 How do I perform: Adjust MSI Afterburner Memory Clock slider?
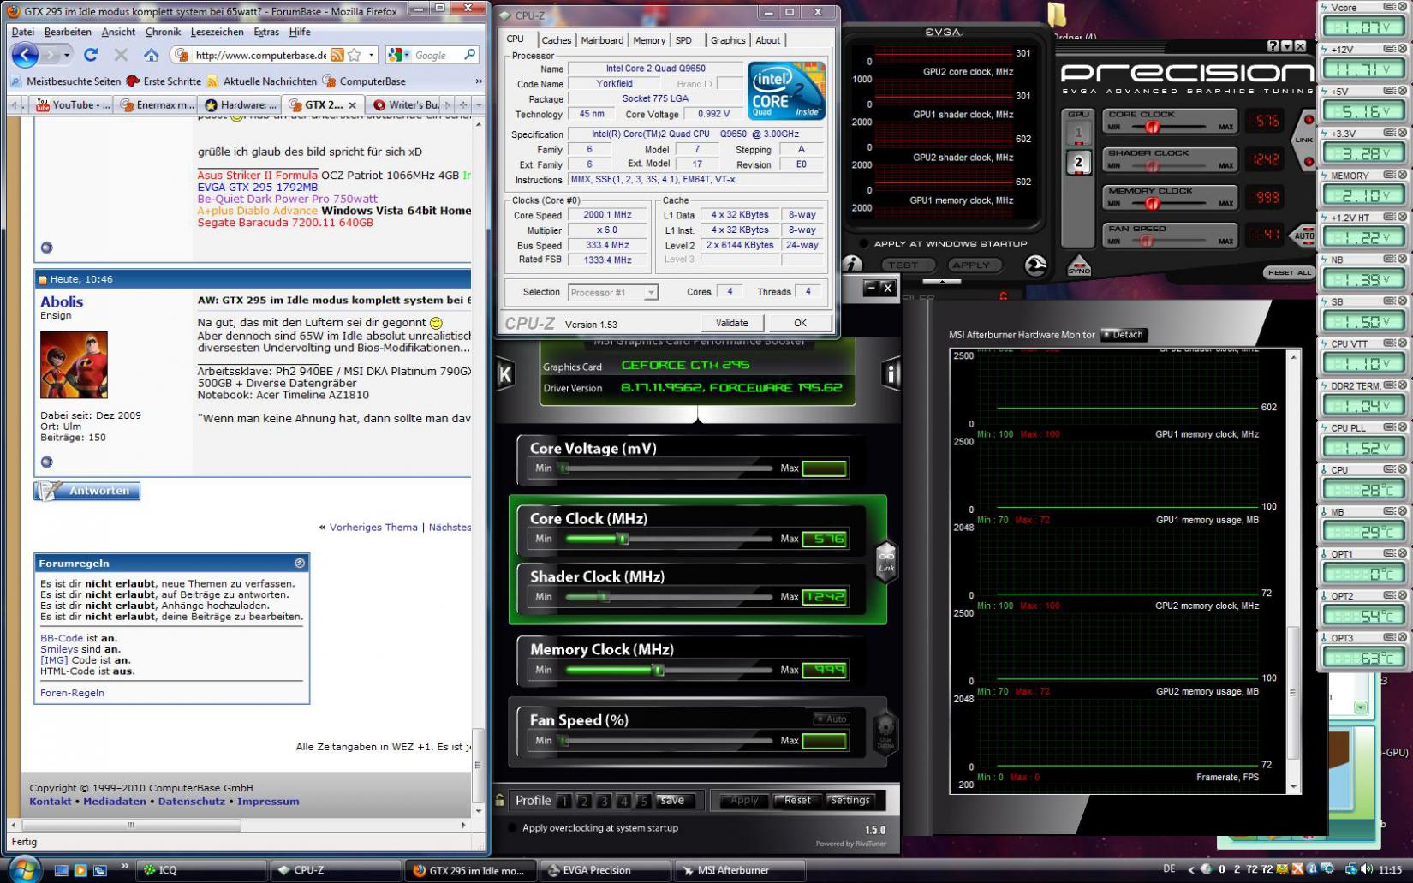659,670
